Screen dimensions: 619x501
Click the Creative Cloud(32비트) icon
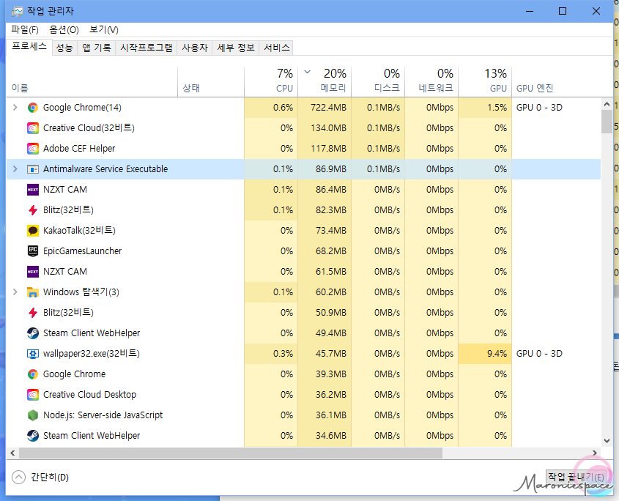33,128
